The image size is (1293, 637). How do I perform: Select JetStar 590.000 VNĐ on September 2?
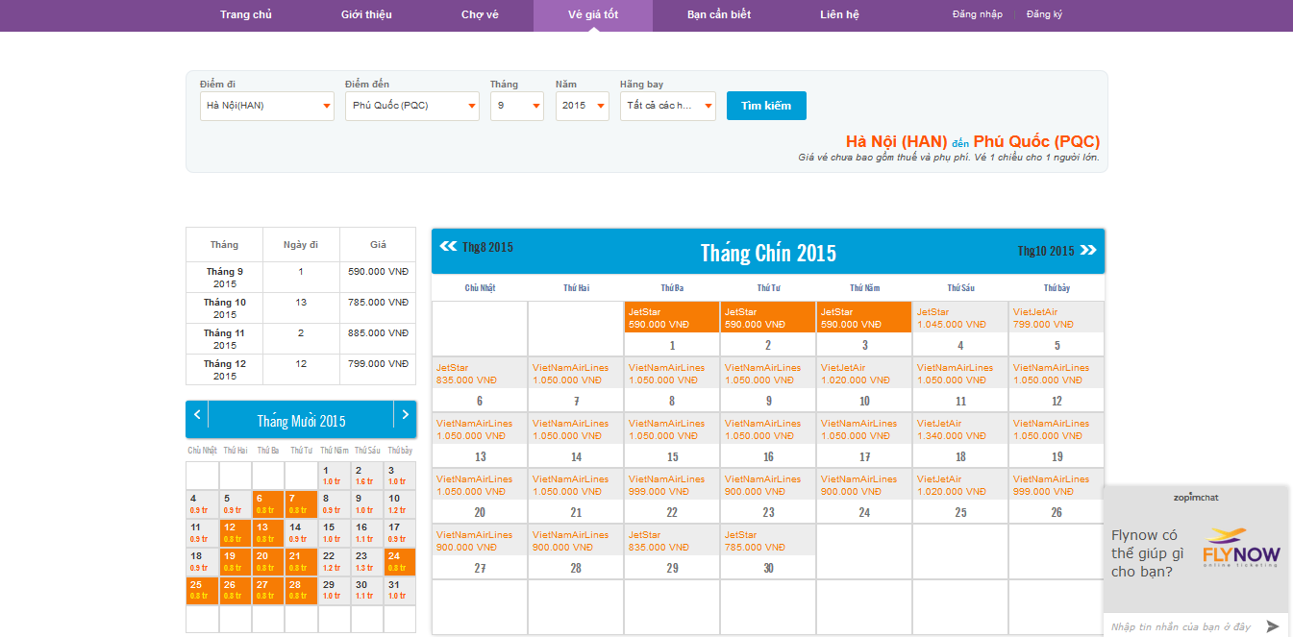pyautogui.click(x=768, y=318)
